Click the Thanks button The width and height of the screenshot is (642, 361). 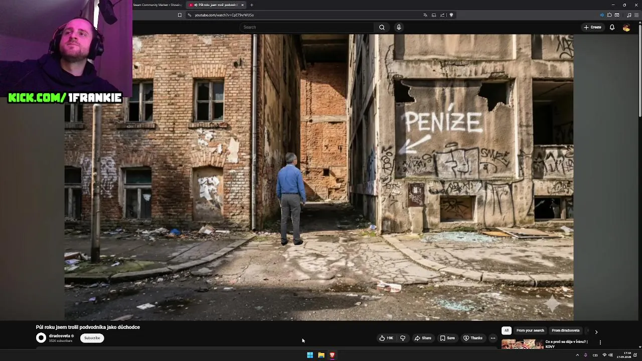(473, 338)
